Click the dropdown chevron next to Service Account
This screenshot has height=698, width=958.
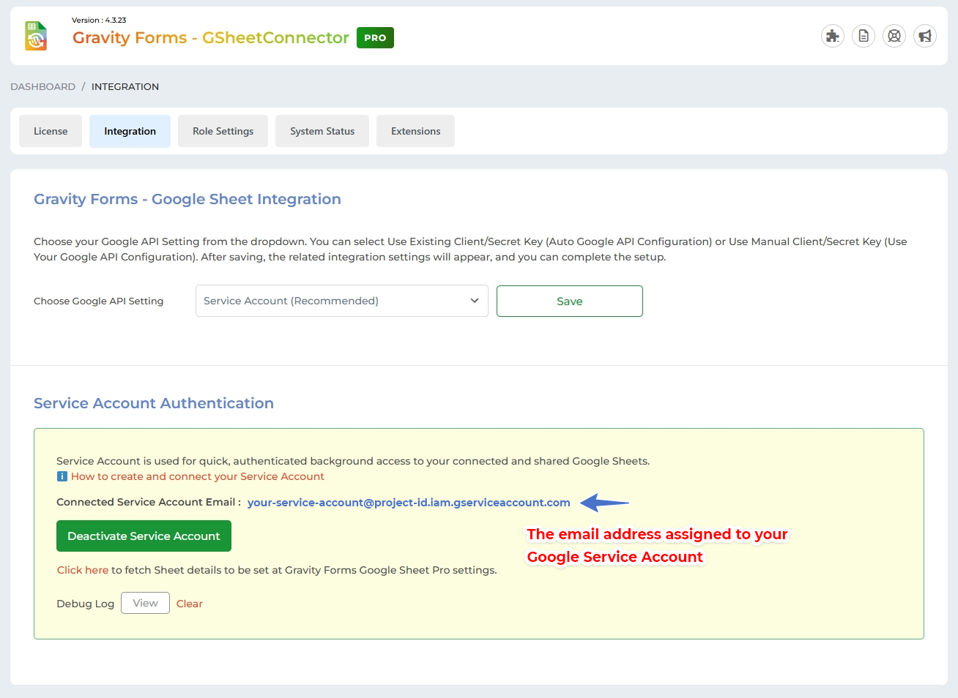[474, 301]
